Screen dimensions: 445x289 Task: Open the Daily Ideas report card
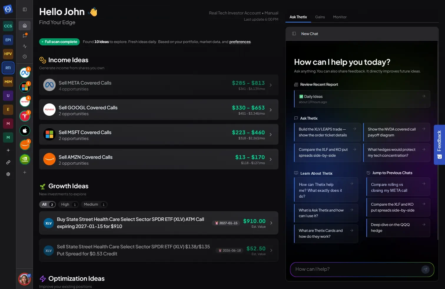point(362,99)
